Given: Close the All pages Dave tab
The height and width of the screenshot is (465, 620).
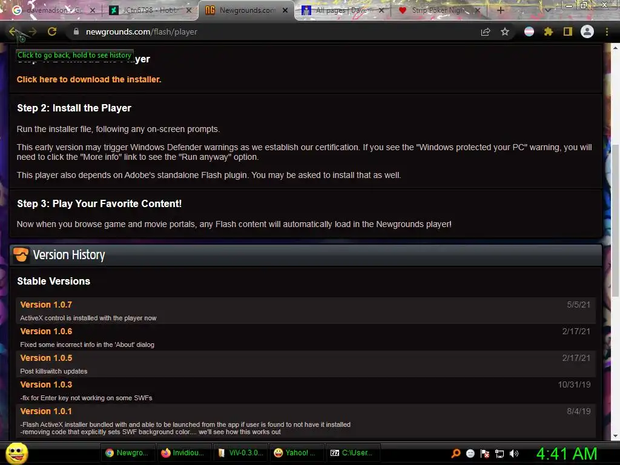Looking at the screenshot, I should tap(381, 11).
